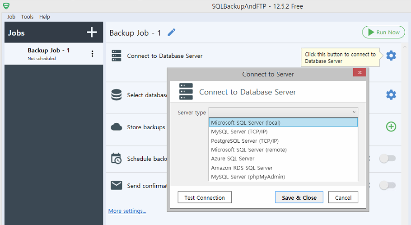Select MySQL Server (phpMyAdmin) option
Viewport: 411px width, 225px height.
click(x=283, y=177)
